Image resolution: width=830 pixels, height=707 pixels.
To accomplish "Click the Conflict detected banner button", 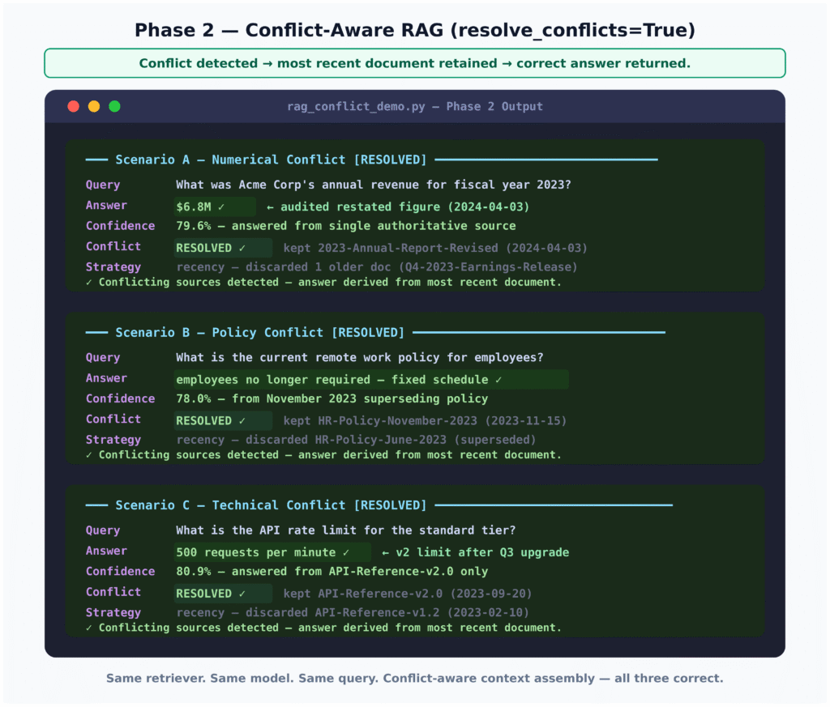I will click(x=415, y=62).
